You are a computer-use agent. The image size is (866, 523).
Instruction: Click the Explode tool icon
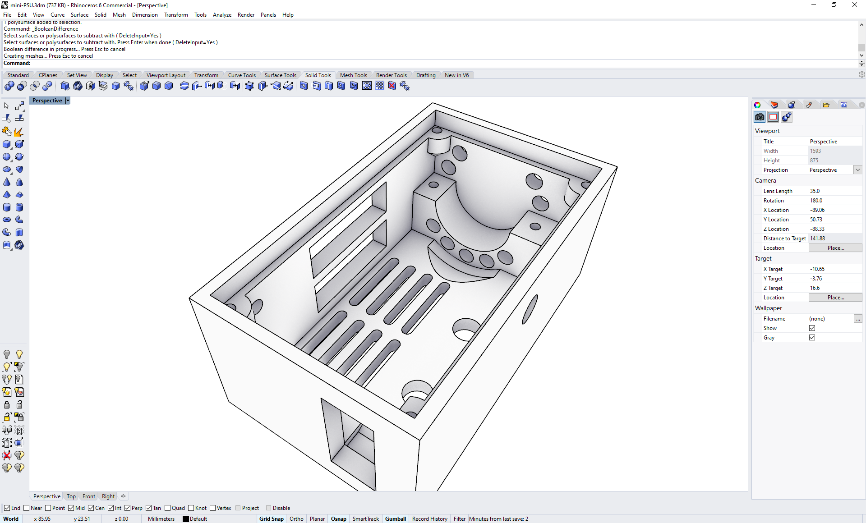coord(19,132)
